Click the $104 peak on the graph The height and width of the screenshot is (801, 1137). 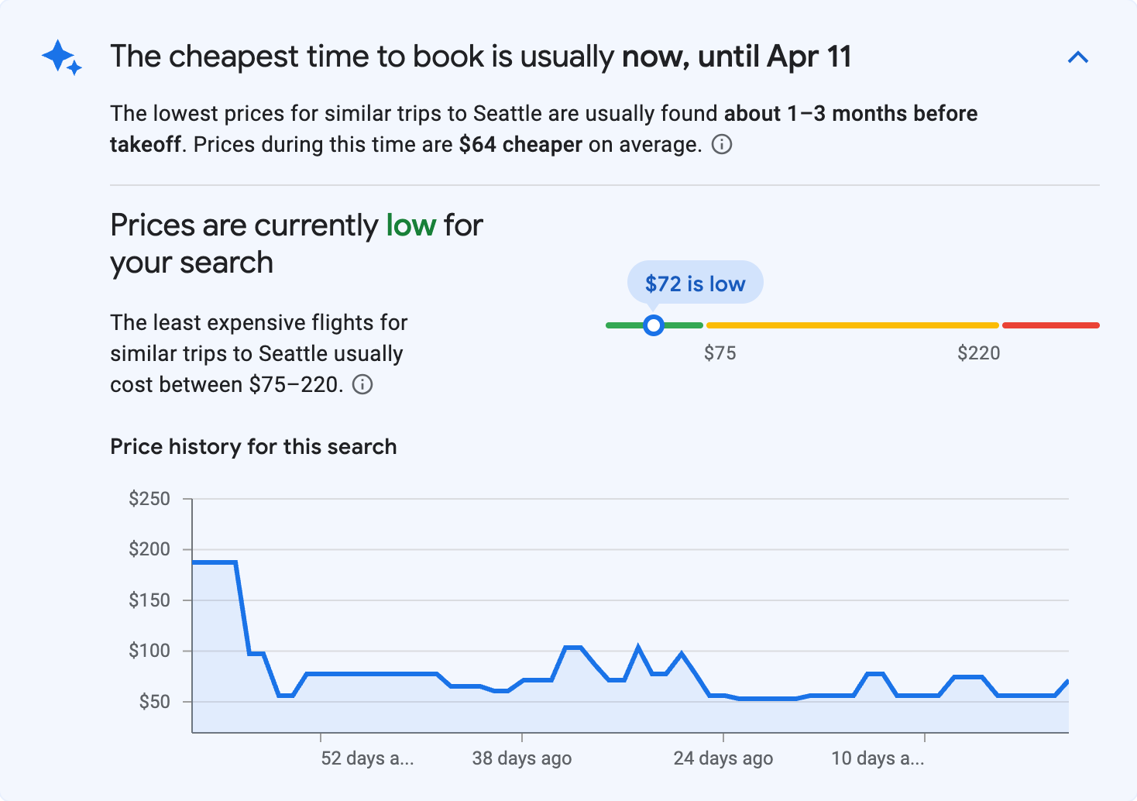[x=572, y=646]
